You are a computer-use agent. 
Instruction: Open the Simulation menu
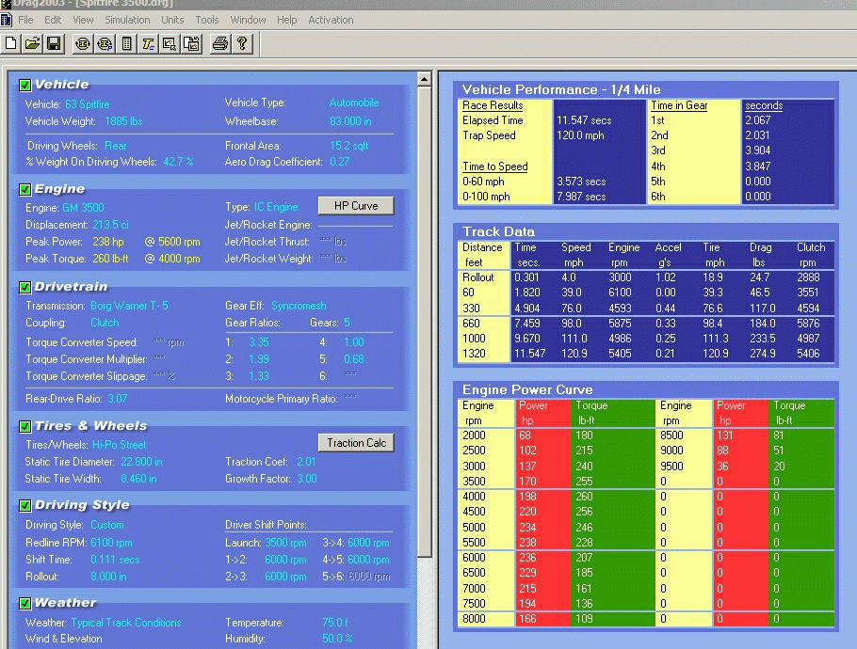click(x=127, y=20)
